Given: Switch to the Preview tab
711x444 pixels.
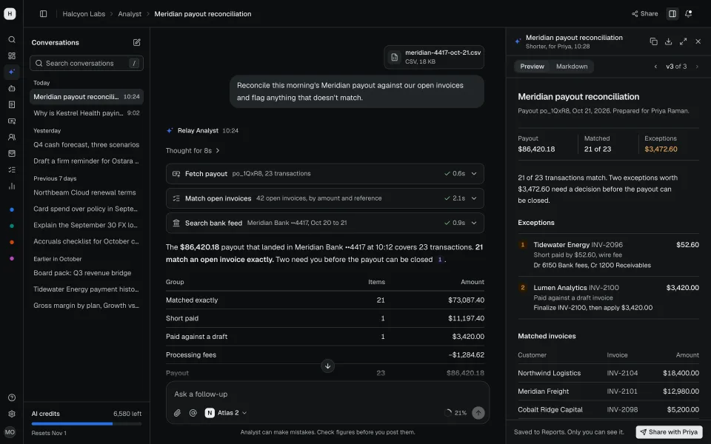Looking at the screenshot, I should click(532, 67).
